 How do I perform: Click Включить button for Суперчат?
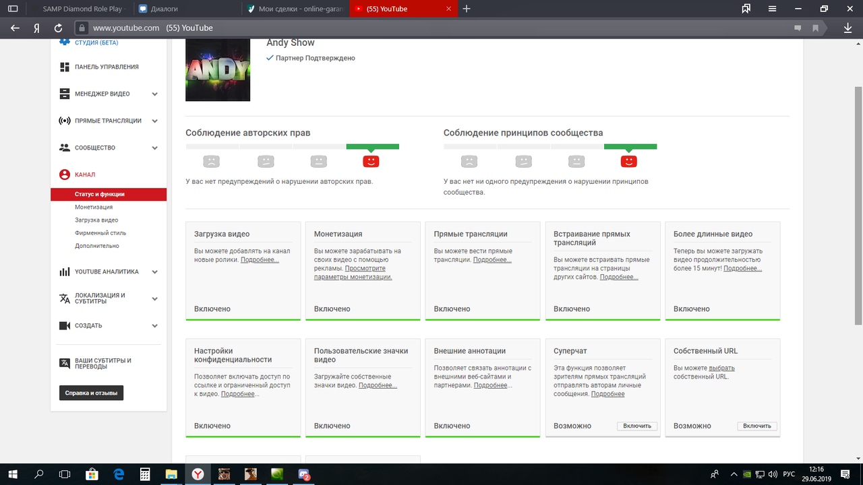click(x=637, y=426)
